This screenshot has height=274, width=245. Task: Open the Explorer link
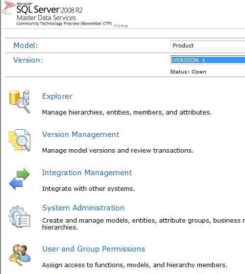click(x=57, y=96)
